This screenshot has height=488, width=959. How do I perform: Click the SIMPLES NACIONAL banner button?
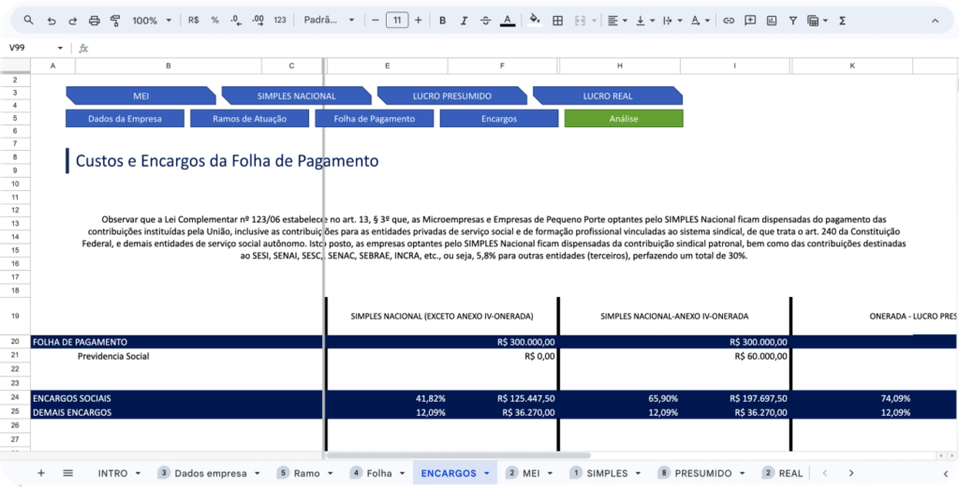point(297,96)
